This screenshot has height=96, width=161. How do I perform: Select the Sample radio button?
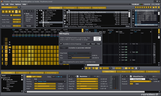point(25,19)
